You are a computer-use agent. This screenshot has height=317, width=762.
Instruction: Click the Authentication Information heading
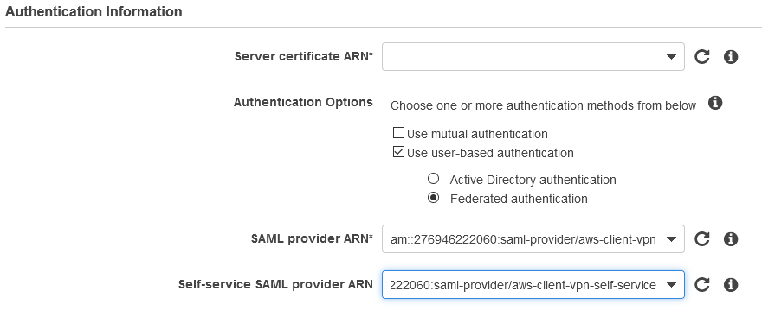(x=94, y=11)
